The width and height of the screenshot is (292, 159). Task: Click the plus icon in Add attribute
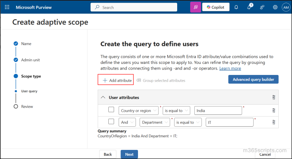105,80
